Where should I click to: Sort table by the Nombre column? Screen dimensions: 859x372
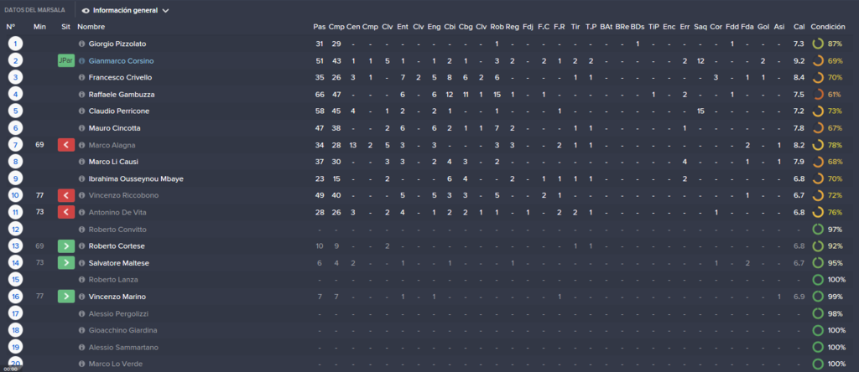pos(91,27)
